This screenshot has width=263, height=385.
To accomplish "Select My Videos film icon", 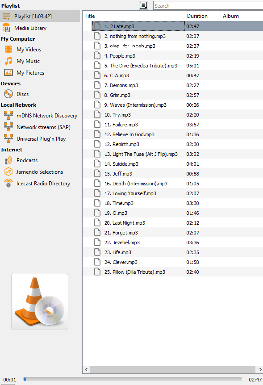I will tap(8, 49).
